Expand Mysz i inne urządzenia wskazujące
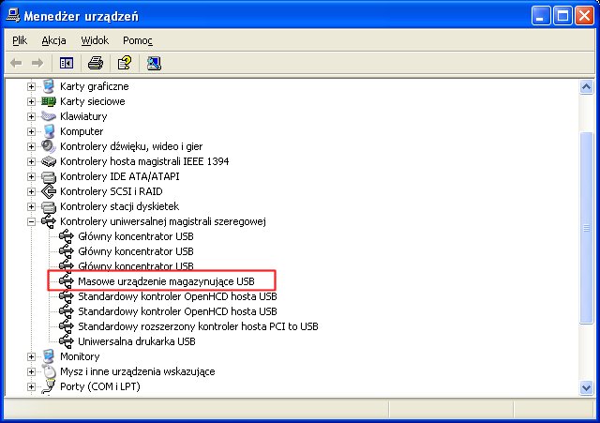The width and height of the screenshot is (600, 423). pyautogui.click(x=31, y=371)
